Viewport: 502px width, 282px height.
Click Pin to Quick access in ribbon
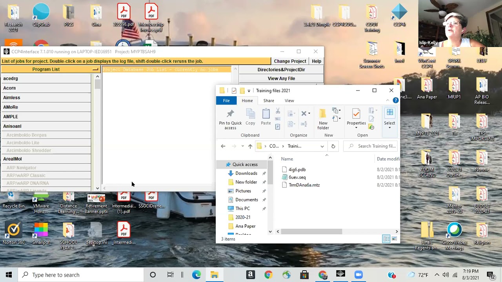[230, 119]
